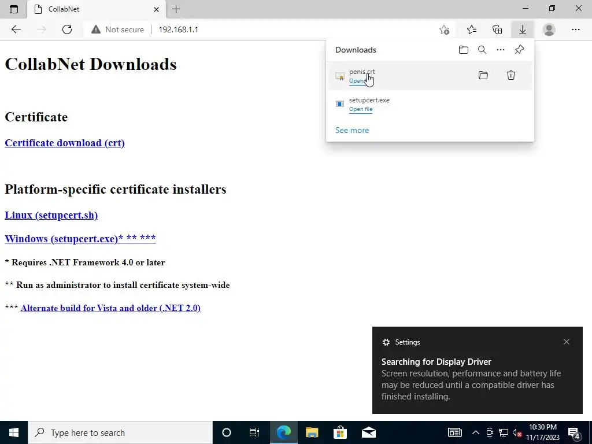This screenshot has height=444, width=592.
Task: Refresh the current page
Action: 67,29
